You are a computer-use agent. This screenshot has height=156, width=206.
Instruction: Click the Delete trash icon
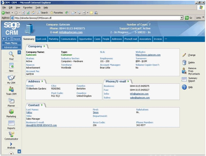(184, 62)
